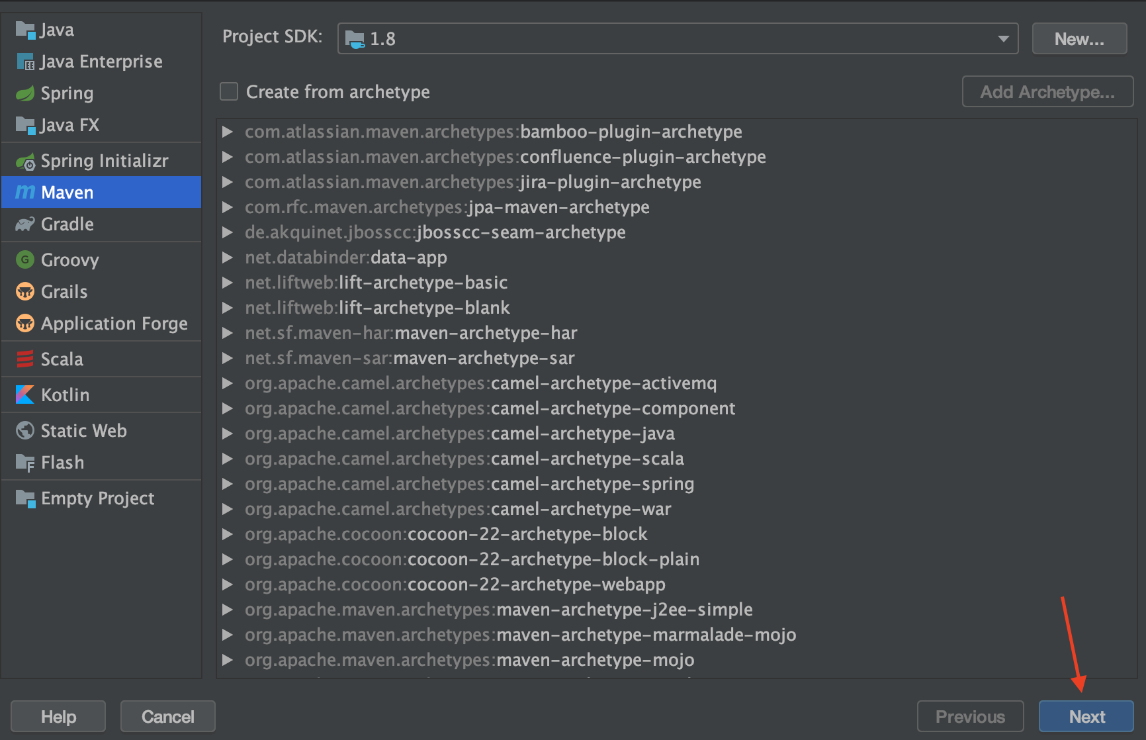Select maven-archetype-har row

(676, 333)
